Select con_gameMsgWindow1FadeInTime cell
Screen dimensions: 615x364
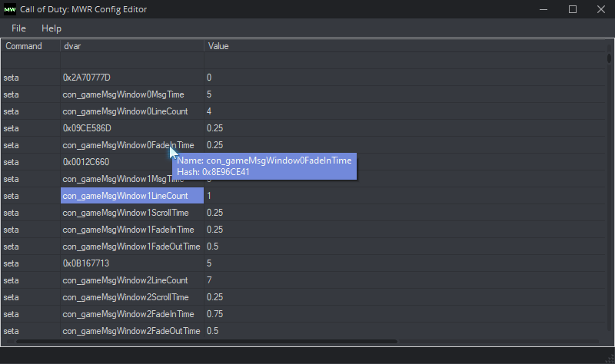click(132, 229)
